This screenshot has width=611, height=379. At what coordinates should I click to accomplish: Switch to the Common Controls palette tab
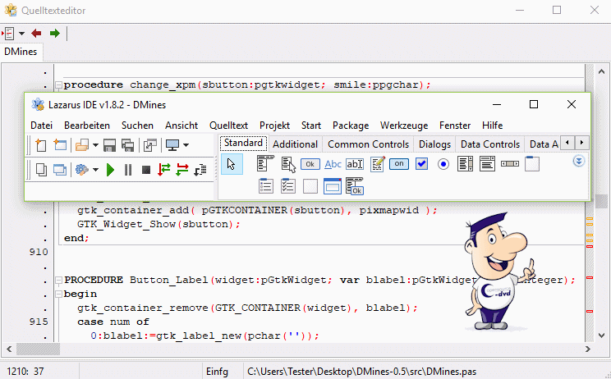click(368, 144)
